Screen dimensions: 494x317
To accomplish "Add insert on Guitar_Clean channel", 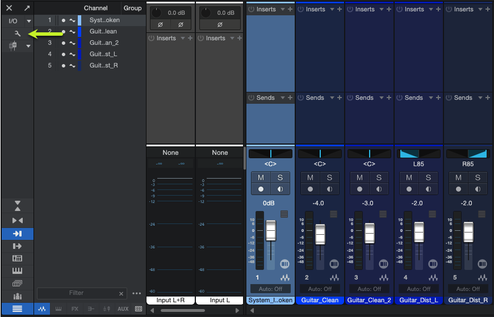I will pyautogui.click(x=340, y=9).
